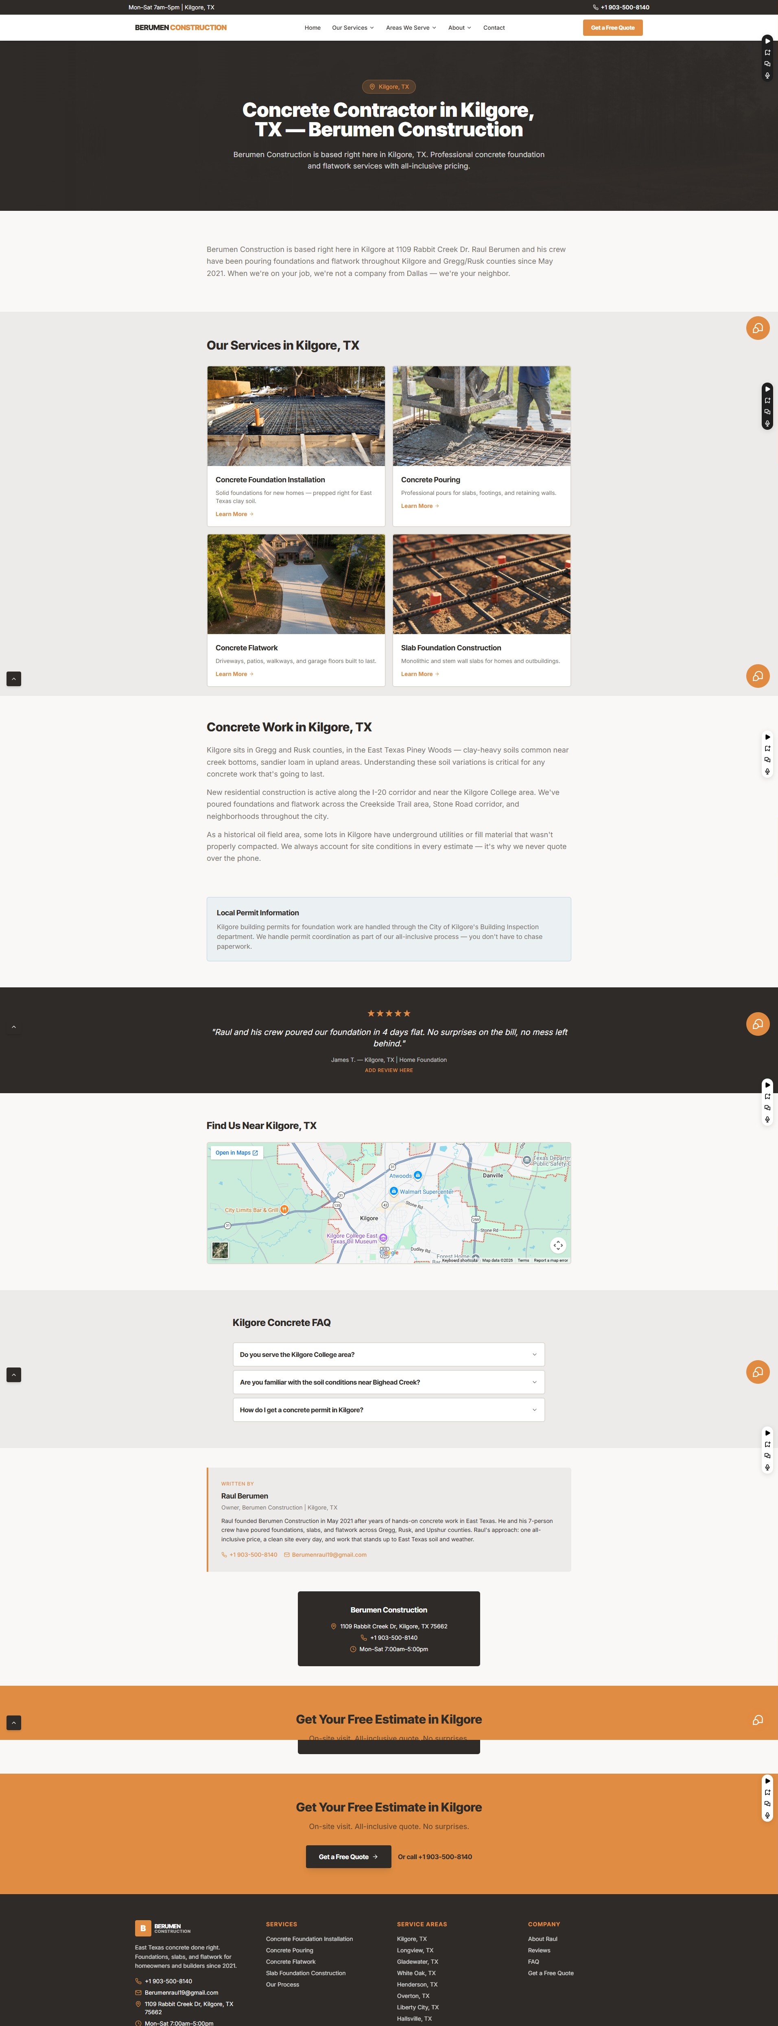Click the ADD REVIEW HERE link
The width and height of the screenshot is (778, 2026).
click(389, 1070)
